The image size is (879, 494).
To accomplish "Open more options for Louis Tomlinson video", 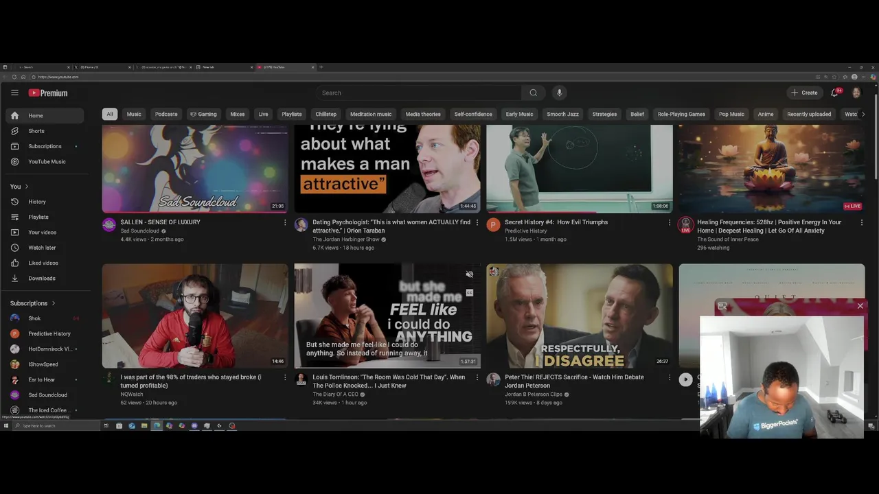I will point(477,377).
